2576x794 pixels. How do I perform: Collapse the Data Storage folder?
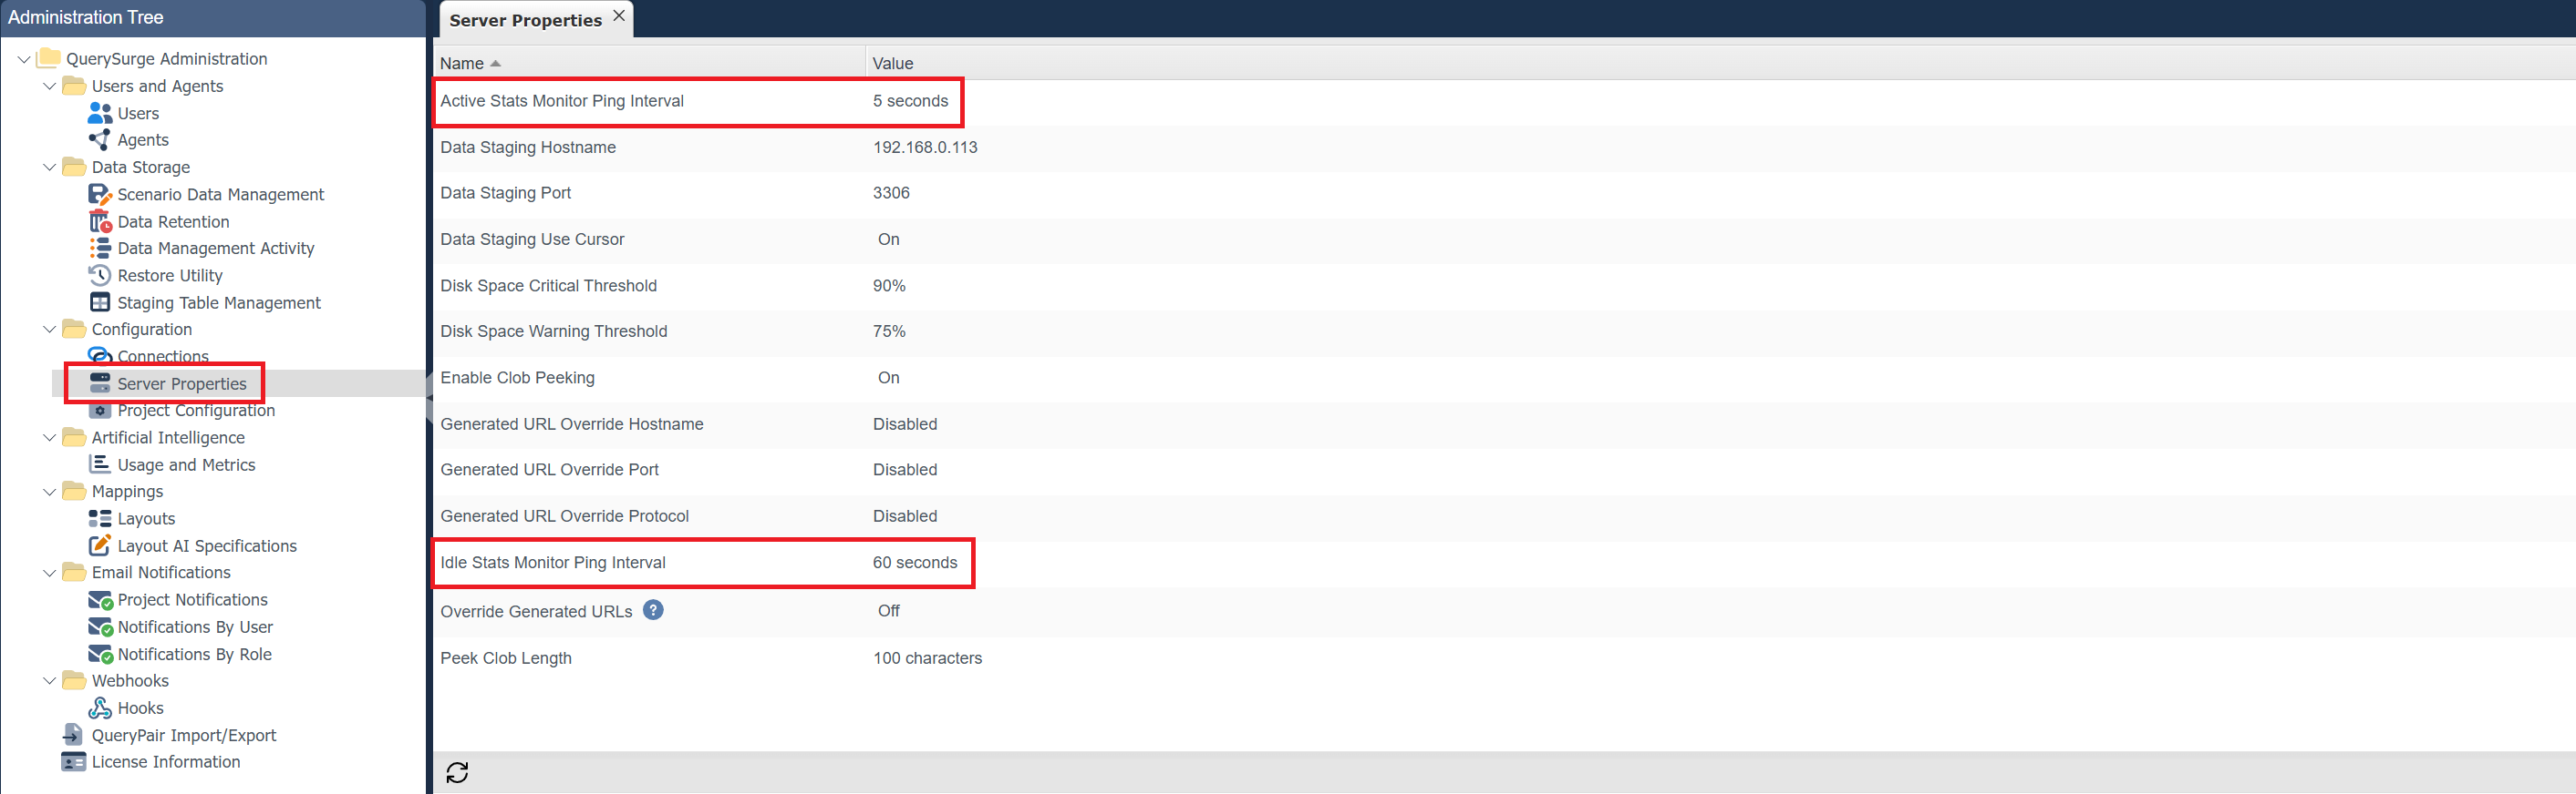click(x=49, y=167)
